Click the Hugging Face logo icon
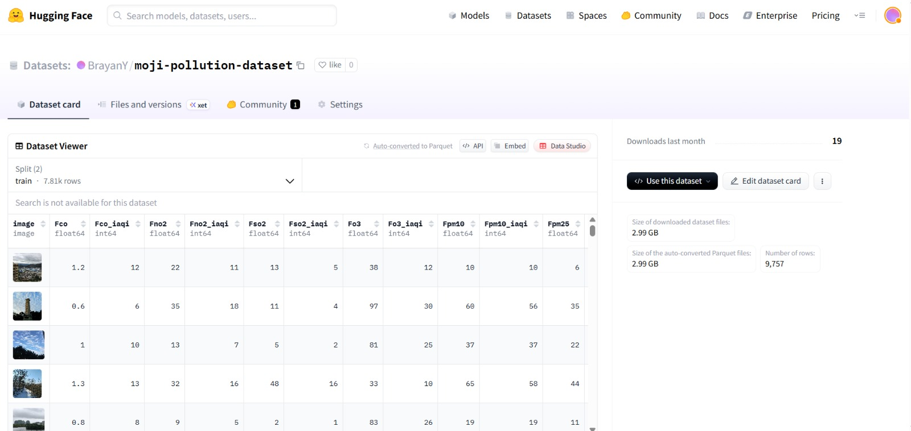911x431 pixels. 16,15
